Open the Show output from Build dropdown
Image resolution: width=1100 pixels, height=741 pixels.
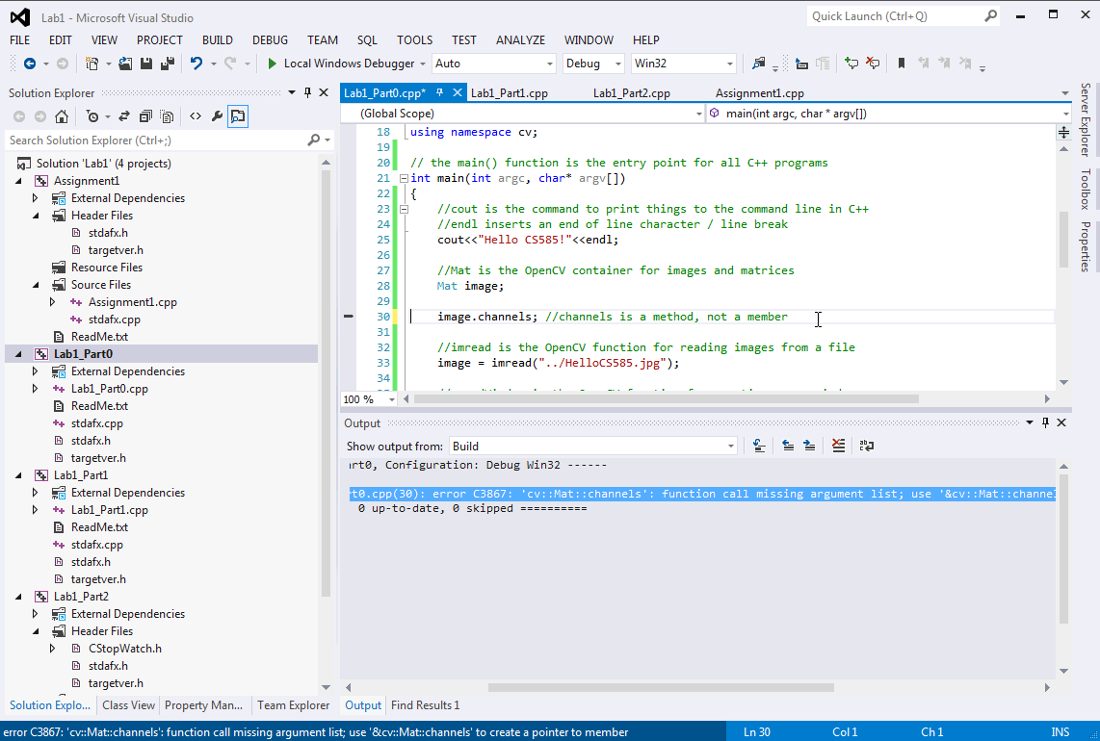tap(729, 446)
